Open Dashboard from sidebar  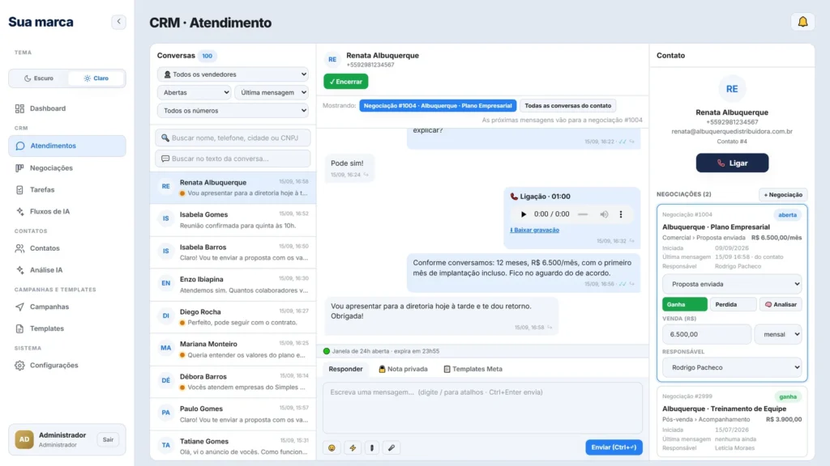pos(66,108)
